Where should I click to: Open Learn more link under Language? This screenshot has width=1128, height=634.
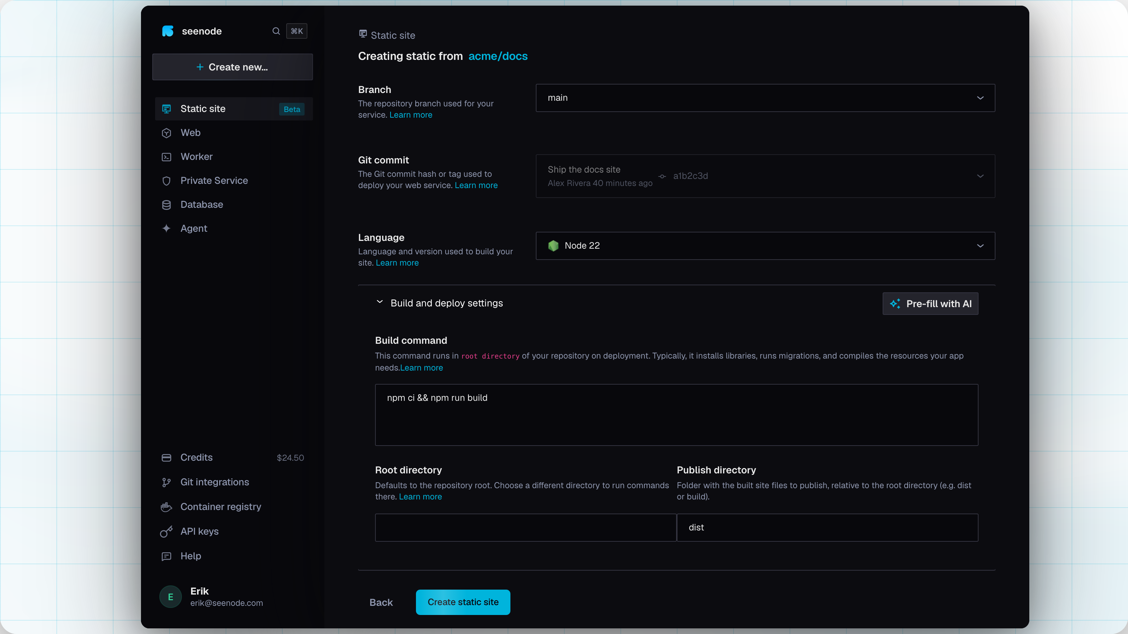tap(397, 263)
